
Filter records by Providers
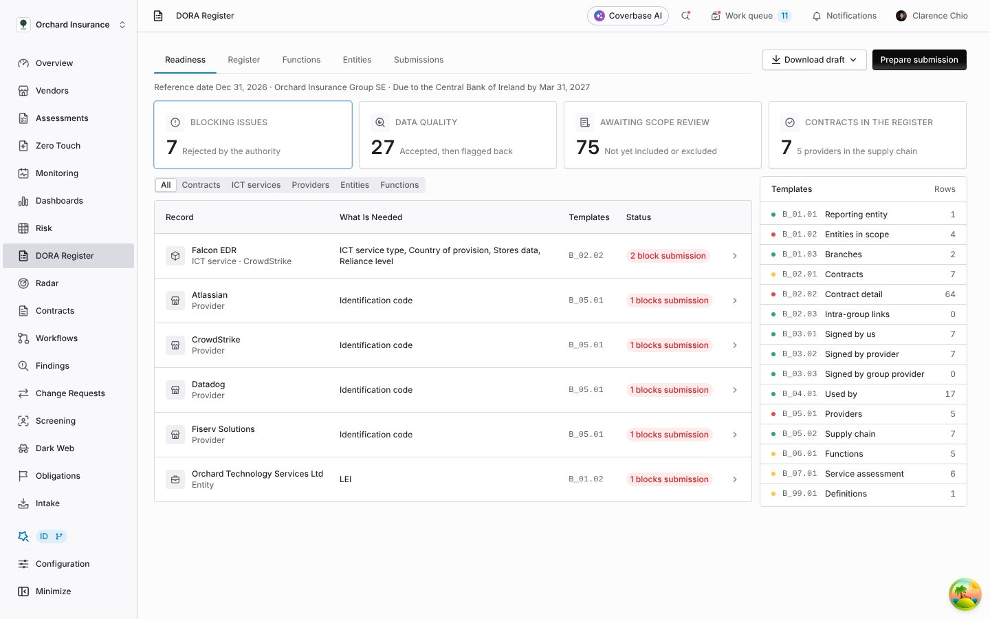310,185
